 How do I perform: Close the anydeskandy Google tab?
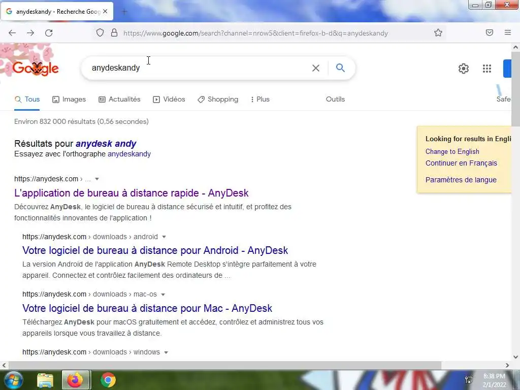tap(105, 11)
